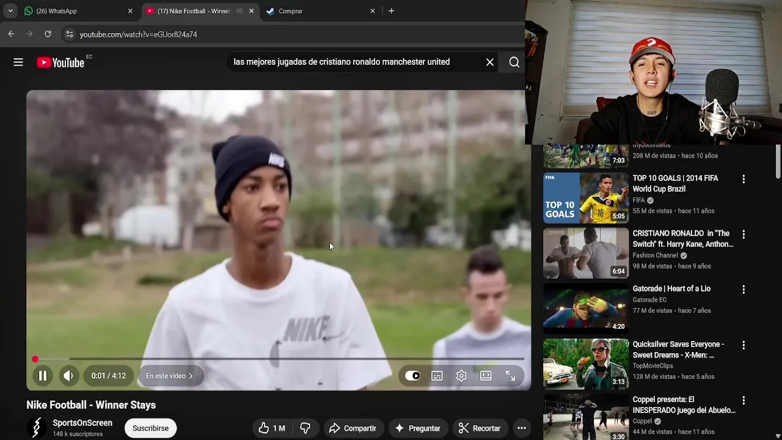Open the Preguntar AI button
Screen dimensions: 782x440
point(418,428)
